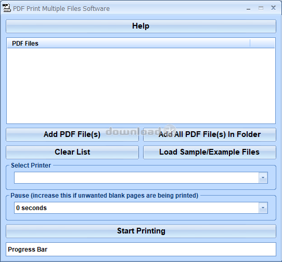Click the column divider in list header
Image resolution: width=282 pixels, height=262 pixels.
250,44
